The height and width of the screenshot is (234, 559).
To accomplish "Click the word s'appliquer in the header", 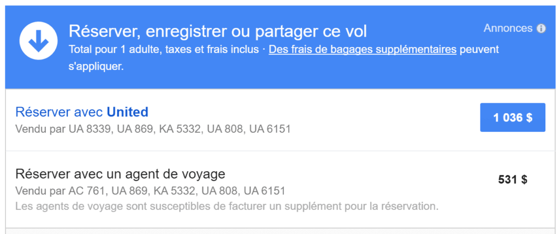I will pos(96,66).
